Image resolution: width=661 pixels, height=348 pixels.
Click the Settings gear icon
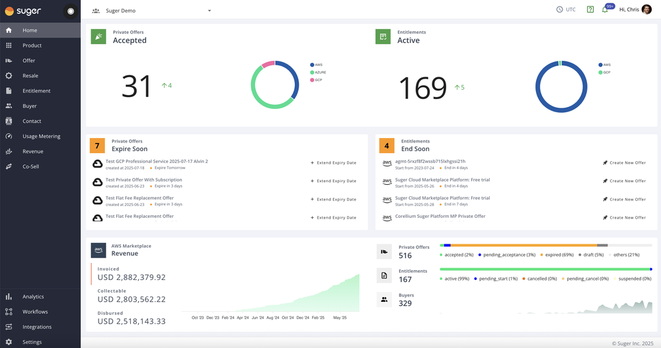coord(9,342)
